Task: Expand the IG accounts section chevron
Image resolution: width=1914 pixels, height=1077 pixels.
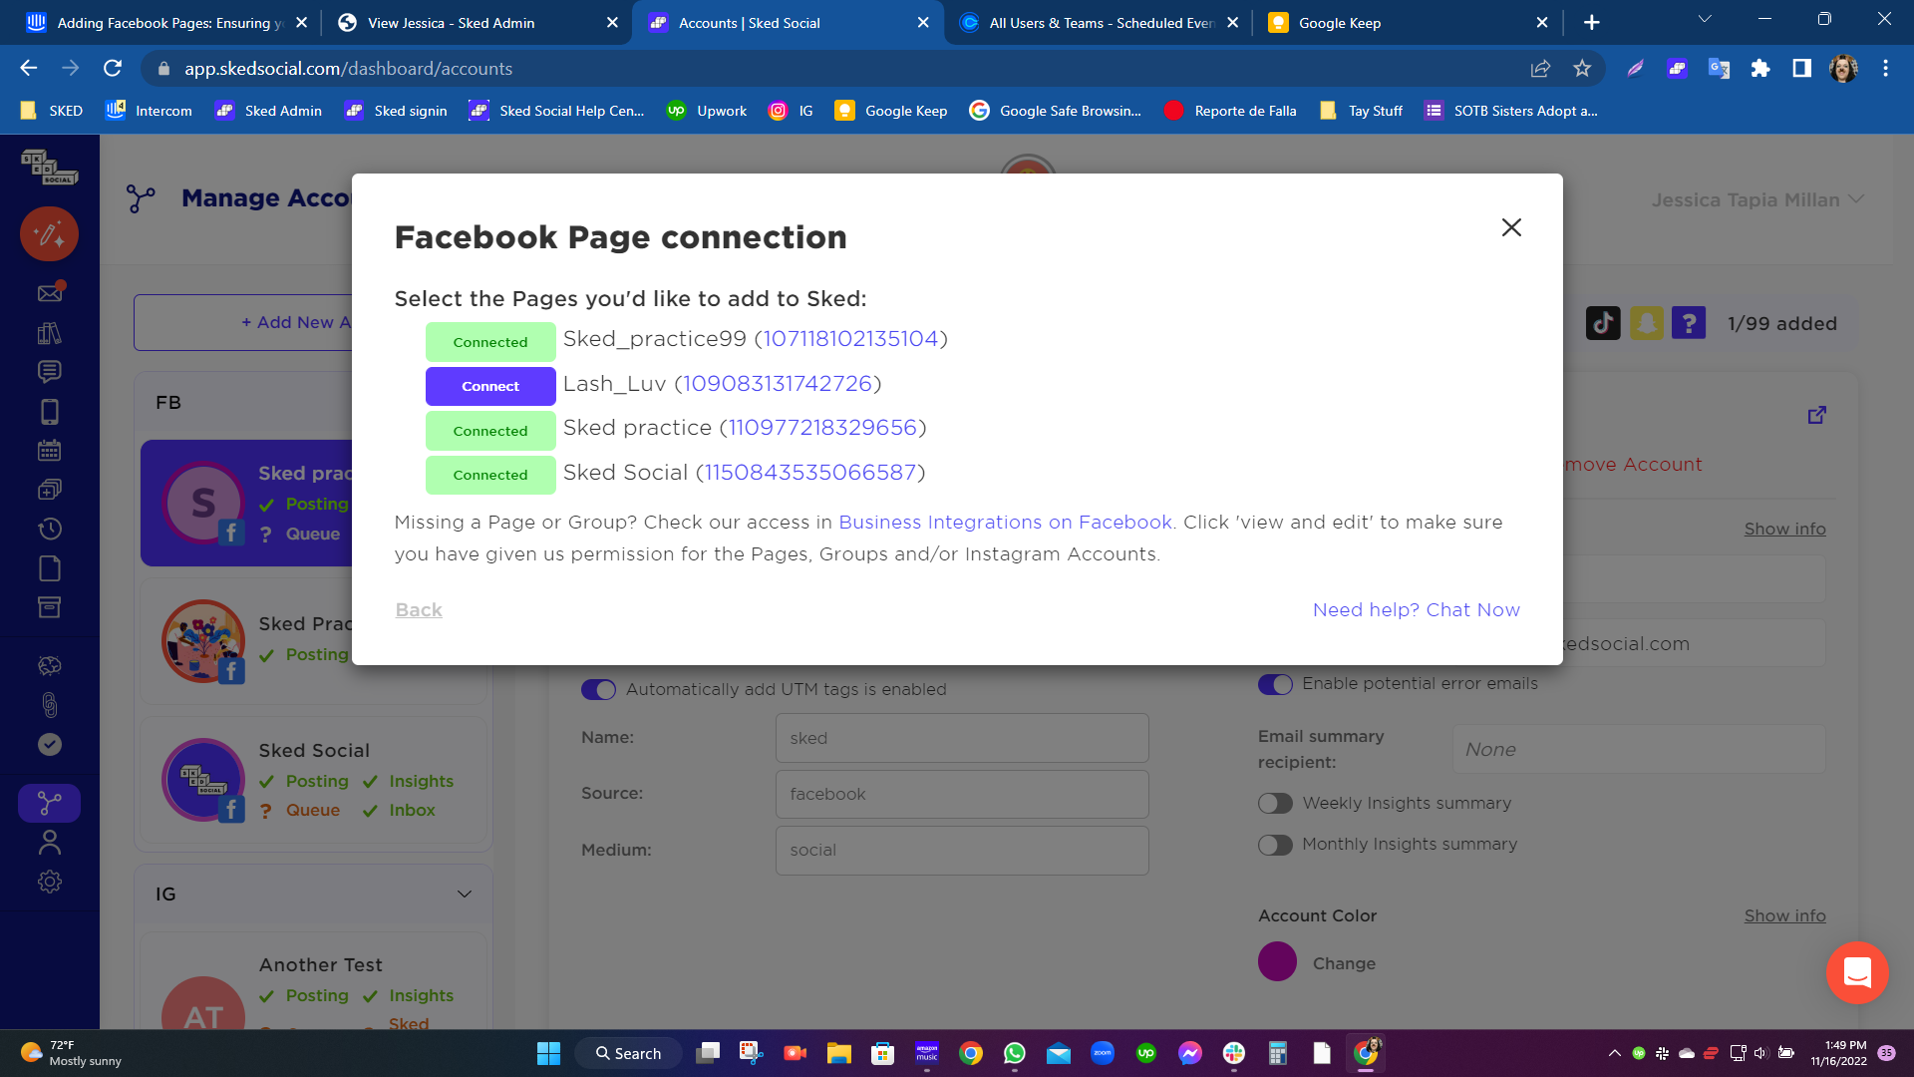Action: pos(464,894)
